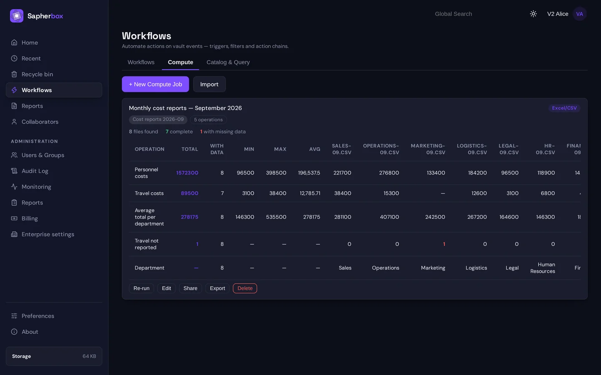
Task: Click Travel costs total 89500
Action: click(x=189, y=193)
